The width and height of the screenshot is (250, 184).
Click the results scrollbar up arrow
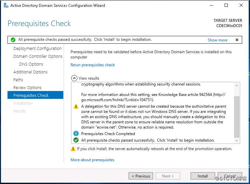click(x=237, y=85)
